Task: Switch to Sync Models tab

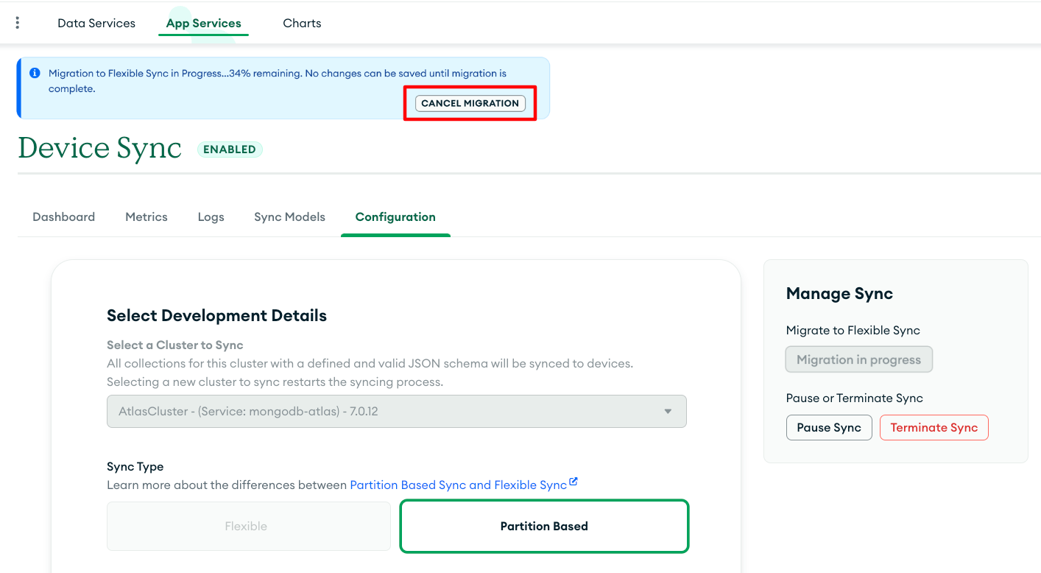Action: (289, 217)
